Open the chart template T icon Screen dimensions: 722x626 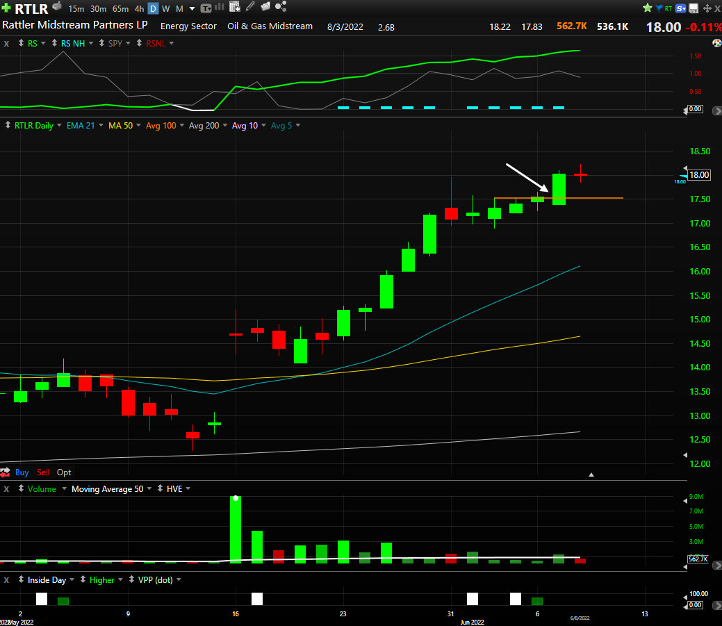tap(206, 8)
